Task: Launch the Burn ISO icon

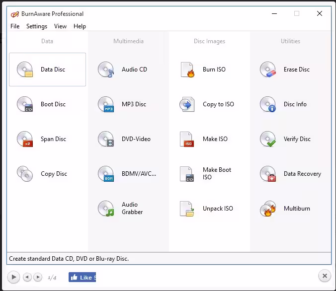Action: point(187,70)
